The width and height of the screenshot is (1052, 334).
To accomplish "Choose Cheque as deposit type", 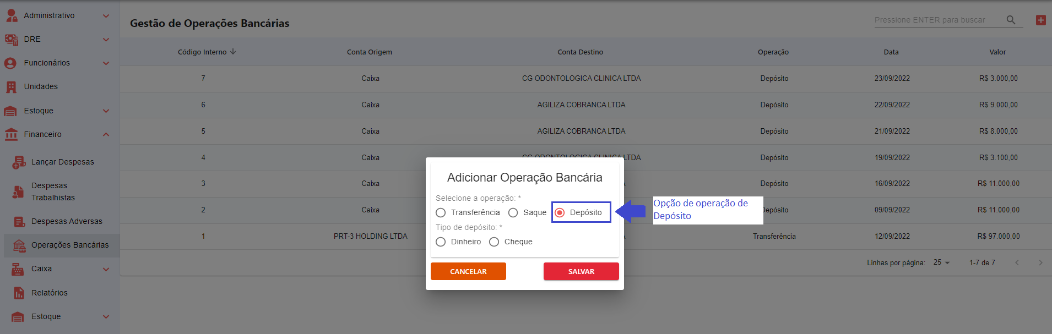I will click(494, 242).
